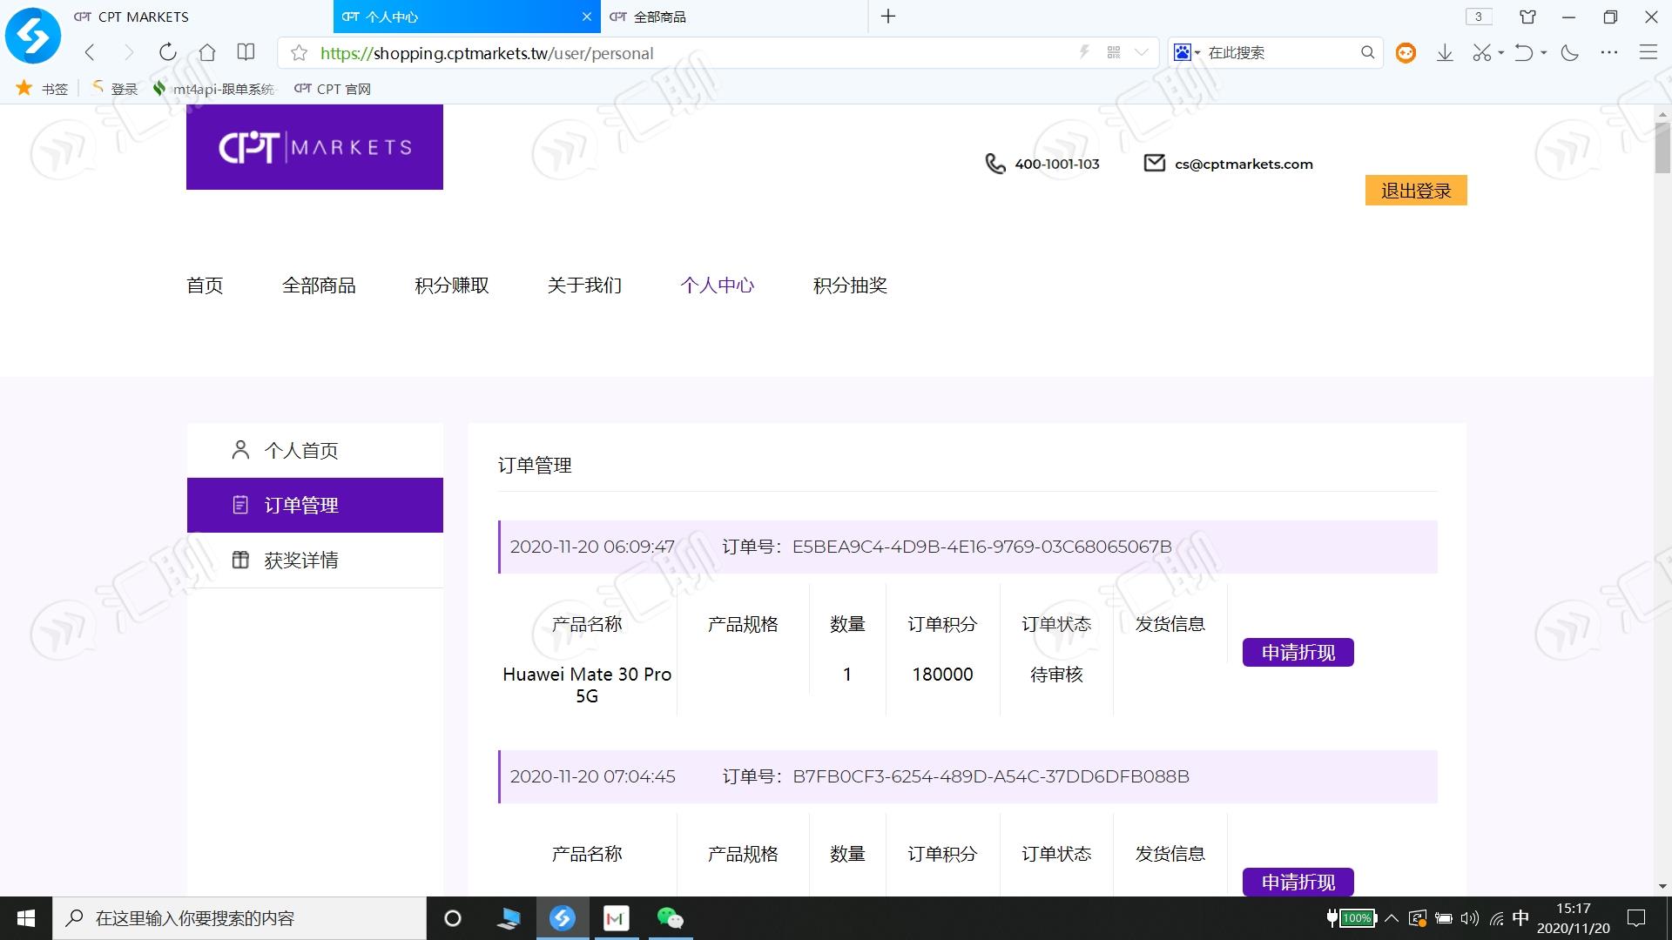Viewport: 1672px width, 940px height.
Task: Click the page vertical scrollbar thumb
Action: point(1662,148)
